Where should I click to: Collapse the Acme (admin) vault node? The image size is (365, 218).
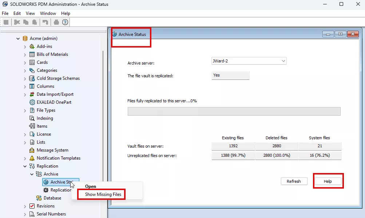(x=18, y=38)
